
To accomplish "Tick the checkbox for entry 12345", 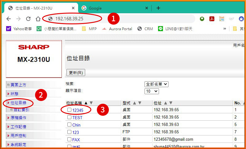I will click(69, 110).
